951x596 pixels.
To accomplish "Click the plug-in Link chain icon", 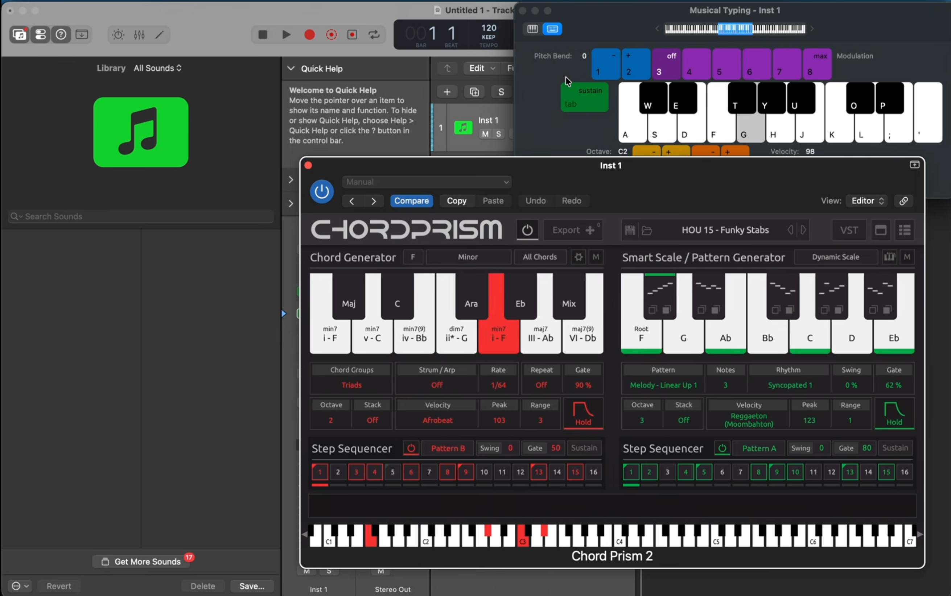I will (x=903, y=201).
